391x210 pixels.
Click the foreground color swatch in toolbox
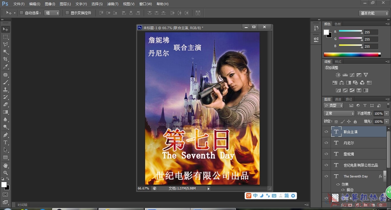(x=4, y=185)
